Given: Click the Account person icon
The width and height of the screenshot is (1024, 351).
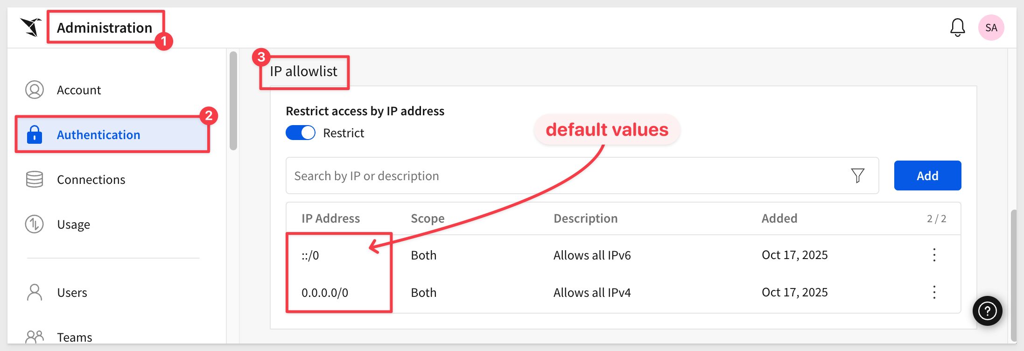Looking at the screenshot, I should click(x=35, y=90).
